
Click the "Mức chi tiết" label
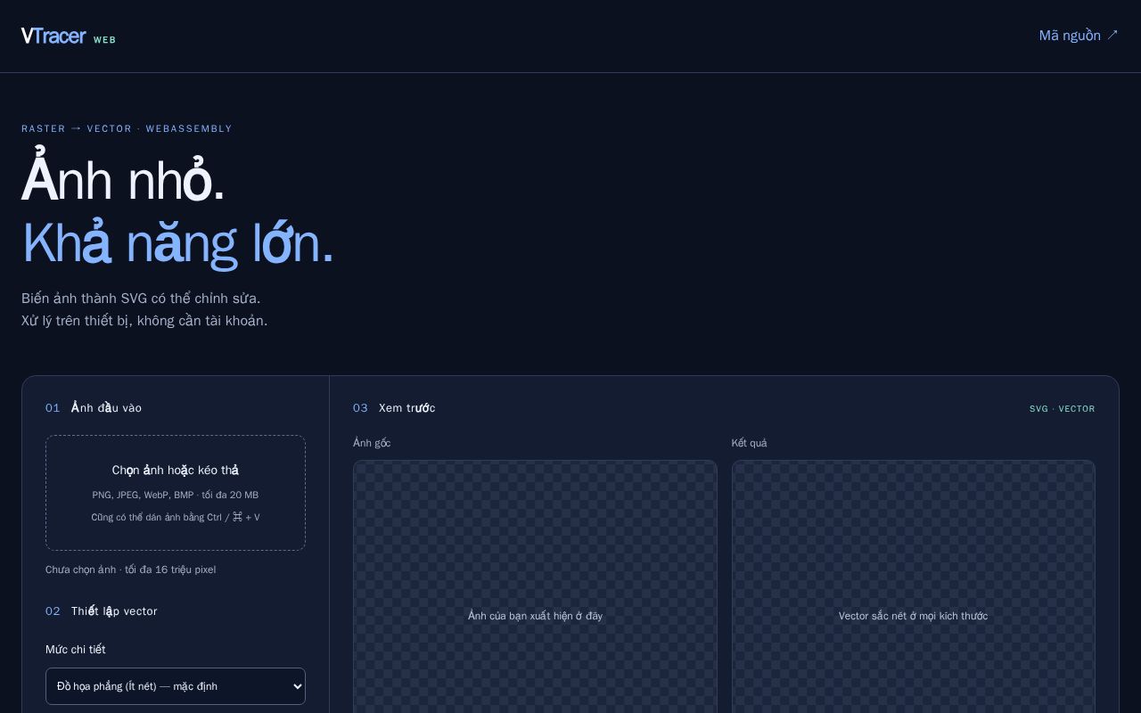(76, 650)
